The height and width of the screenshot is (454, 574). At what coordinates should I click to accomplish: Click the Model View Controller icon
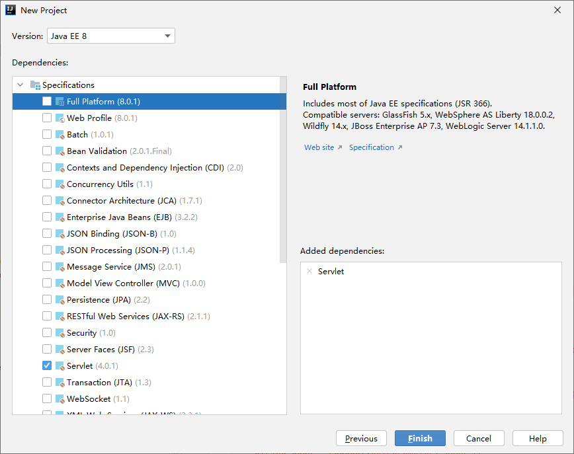pyautogui.click(x=60, y=283)
